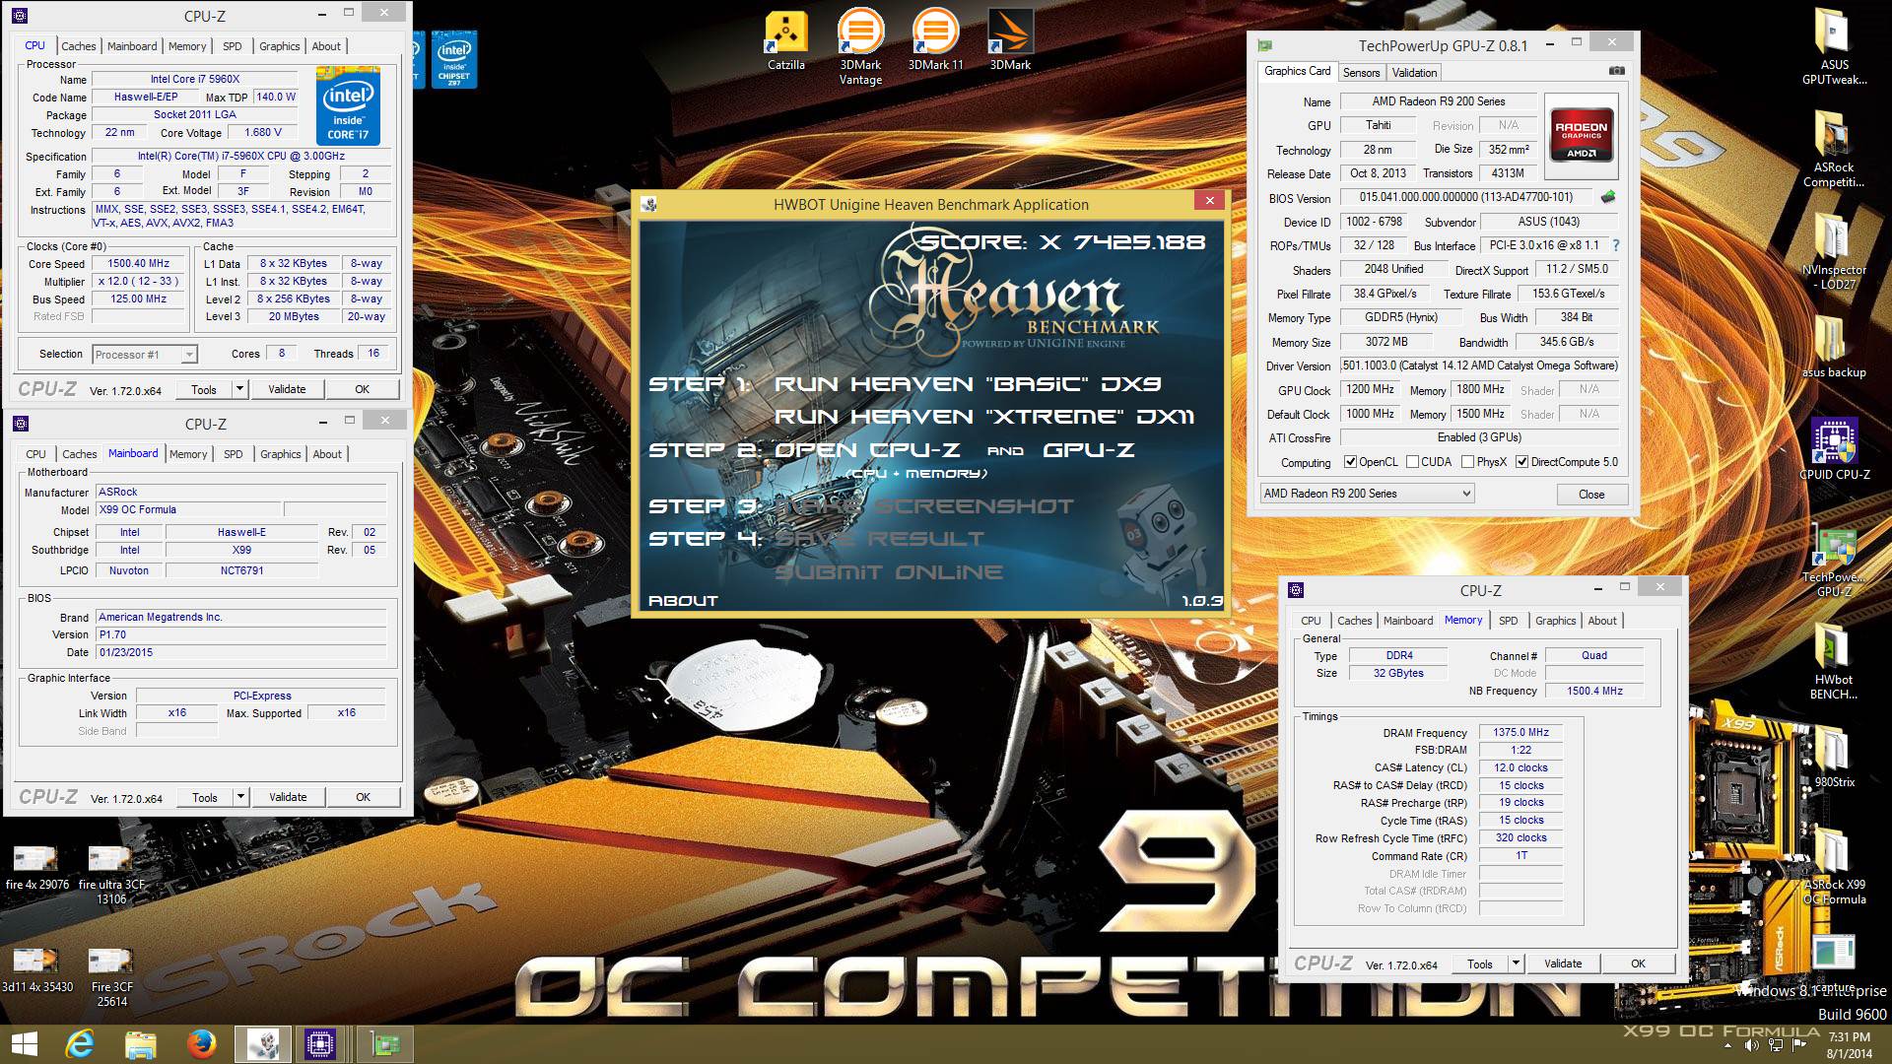The height and width of the screenshot is (1064, 1892).
Task: Expand the Tools arrow in Memory CPU-Z window
Action: [x=1516, y=964]
